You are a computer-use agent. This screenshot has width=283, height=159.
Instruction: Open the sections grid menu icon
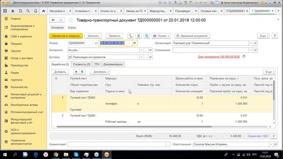coord(5,11)
